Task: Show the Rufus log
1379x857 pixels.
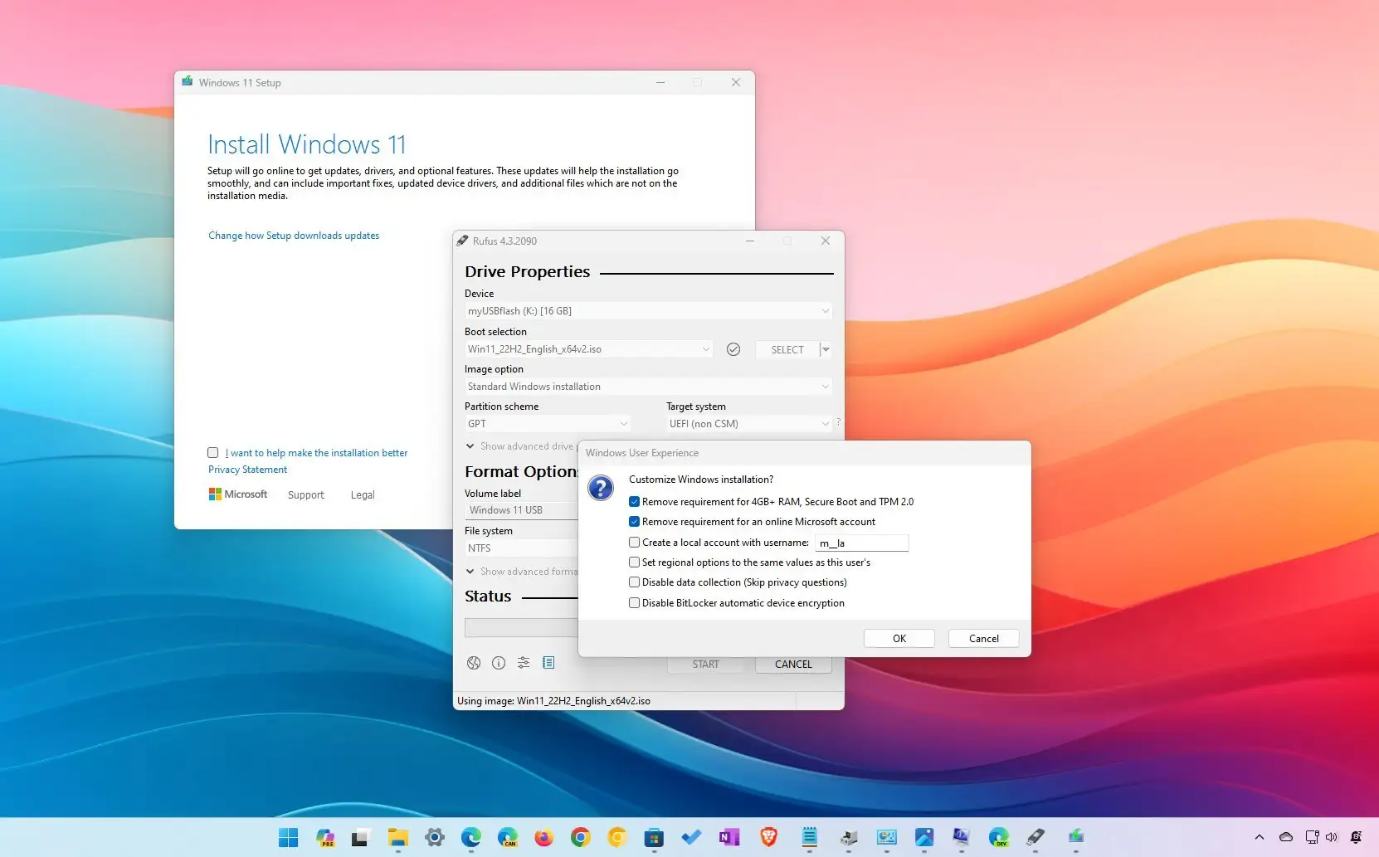Action: click(548, 663)
